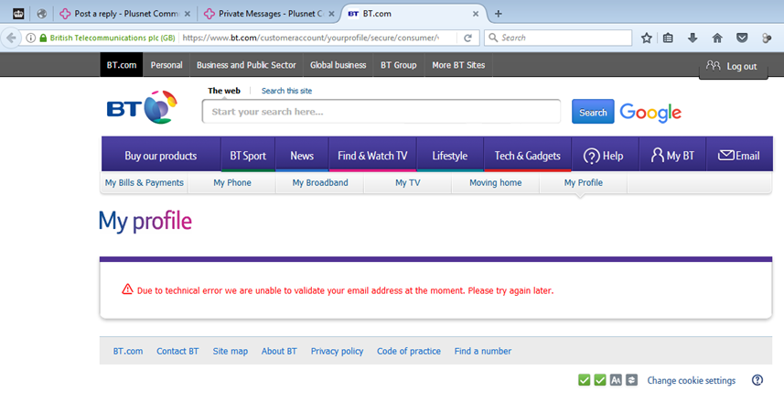Click the Start your search here field
Viewport: 784px width, 403px height.
click(x=381, y=112)
